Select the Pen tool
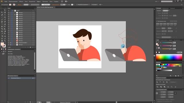Viewport: 184px width, 103px height. click(x=2, y=15)
